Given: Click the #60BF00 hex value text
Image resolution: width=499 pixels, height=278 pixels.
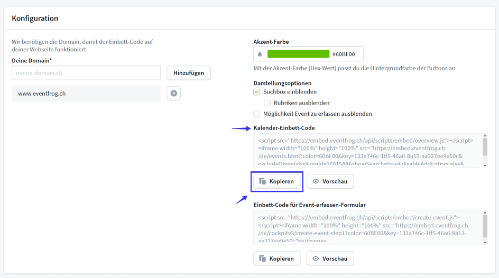Looking at the screenshot, I should coord(344,54).
